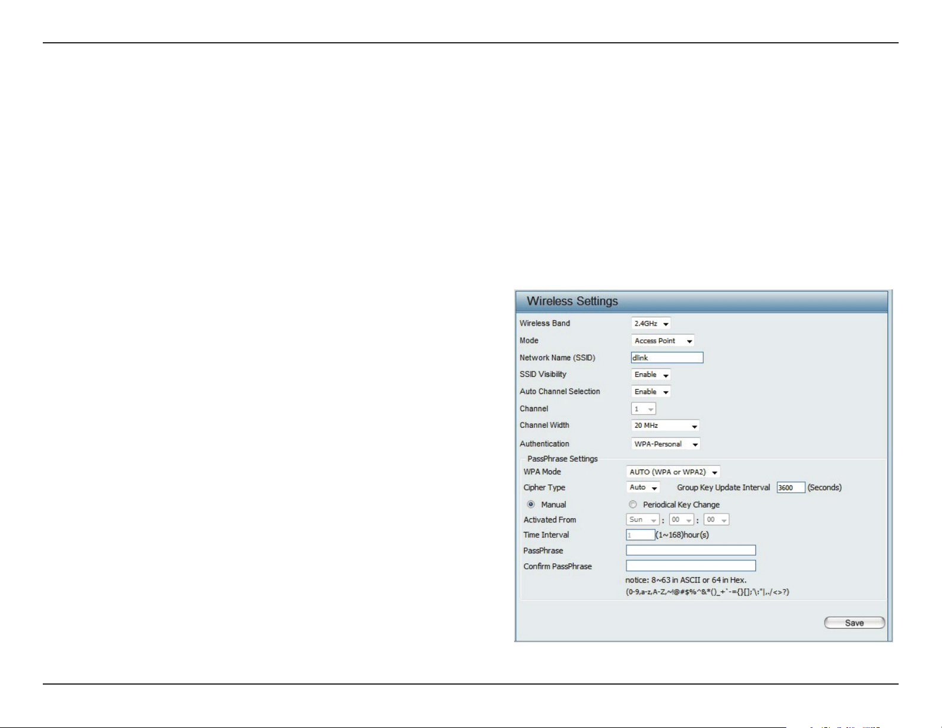Open the WPA Mode dropdown

673,472
